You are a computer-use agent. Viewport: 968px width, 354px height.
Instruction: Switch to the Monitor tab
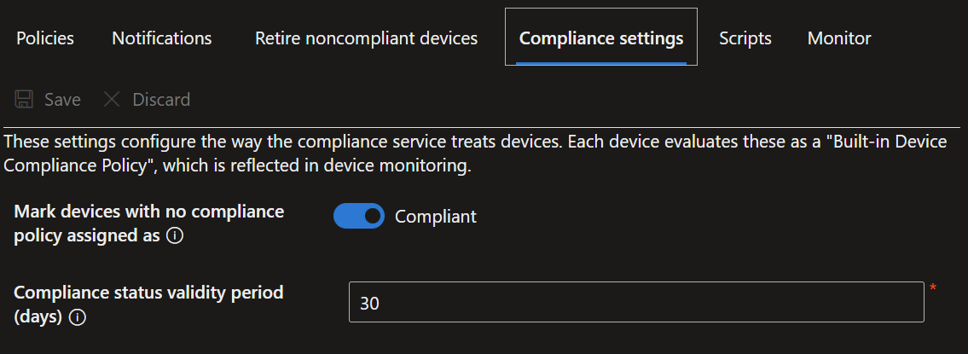[x=839, y=38]
